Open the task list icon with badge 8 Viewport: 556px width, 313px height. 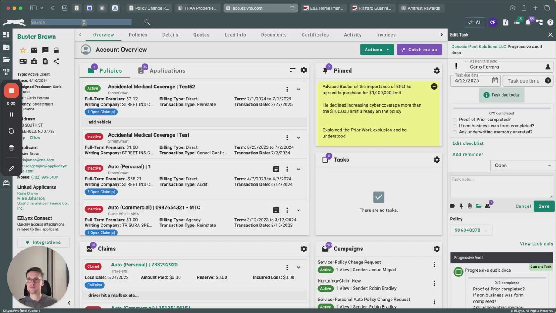pos(517,23)
